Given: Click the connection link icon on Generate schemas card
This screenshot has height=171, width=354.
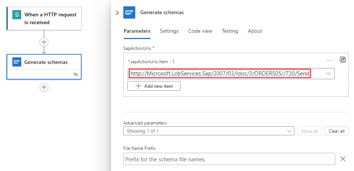Looking at the screenshot, I should point(76,74).
